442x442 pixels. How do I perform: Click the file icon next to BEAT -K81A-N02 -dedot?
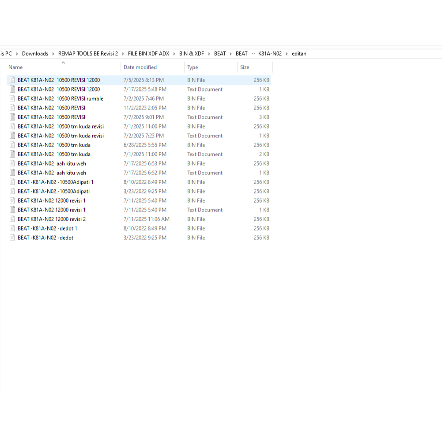pyautogui.click(x=12, y=238)
